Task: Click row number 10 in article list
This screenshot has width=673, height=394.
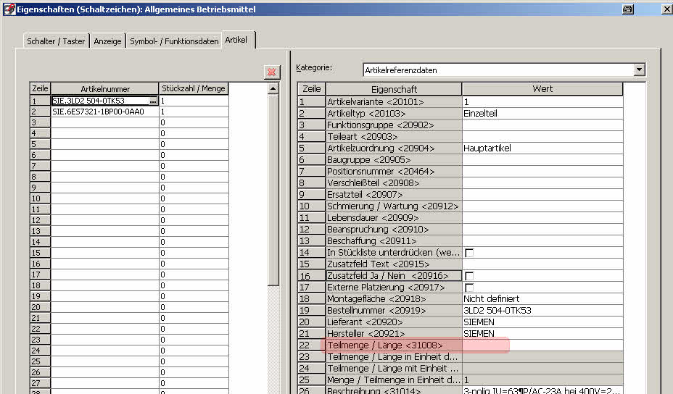Action: coord(40,198)
